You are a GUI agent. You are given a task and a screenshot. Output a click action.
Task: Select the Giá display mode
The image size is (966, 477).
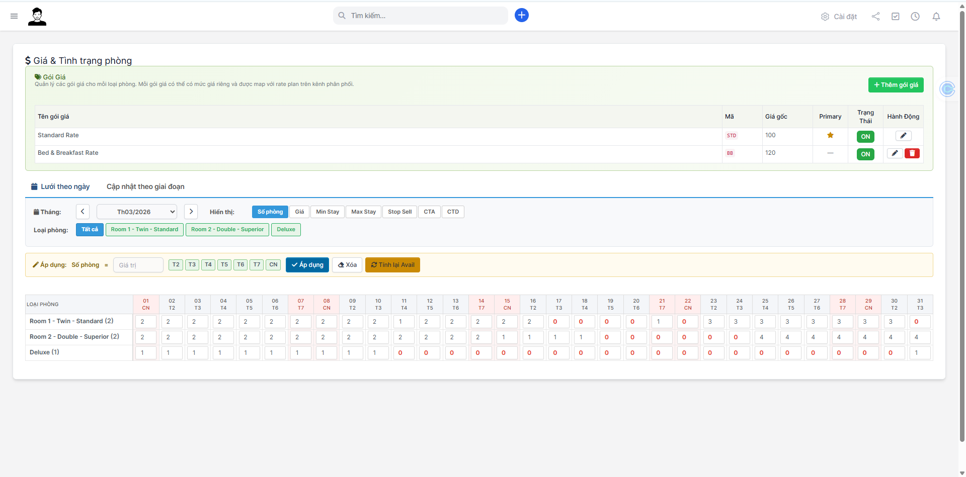click(x=299, y=212)
